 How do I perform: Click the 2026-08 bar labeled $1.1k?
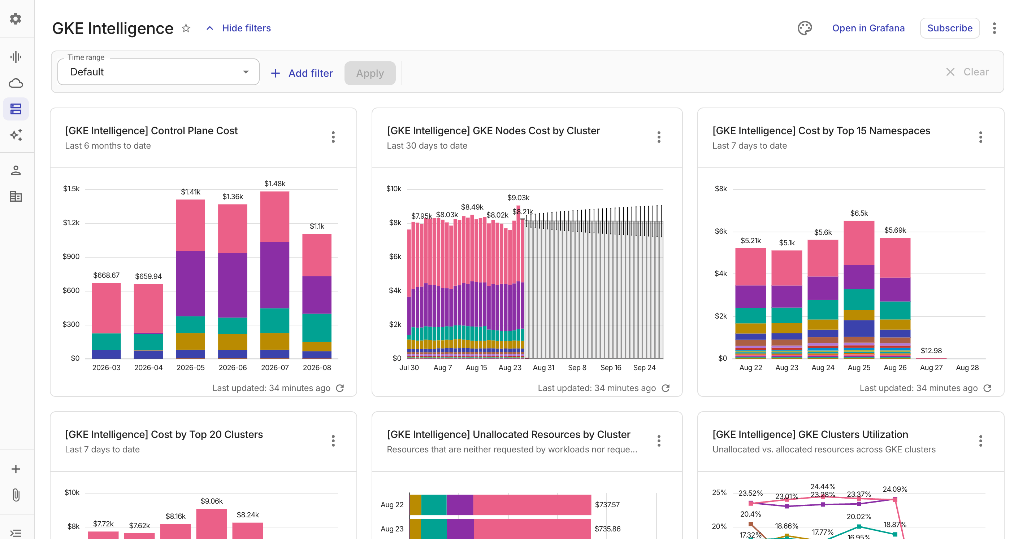click(317, 296)
